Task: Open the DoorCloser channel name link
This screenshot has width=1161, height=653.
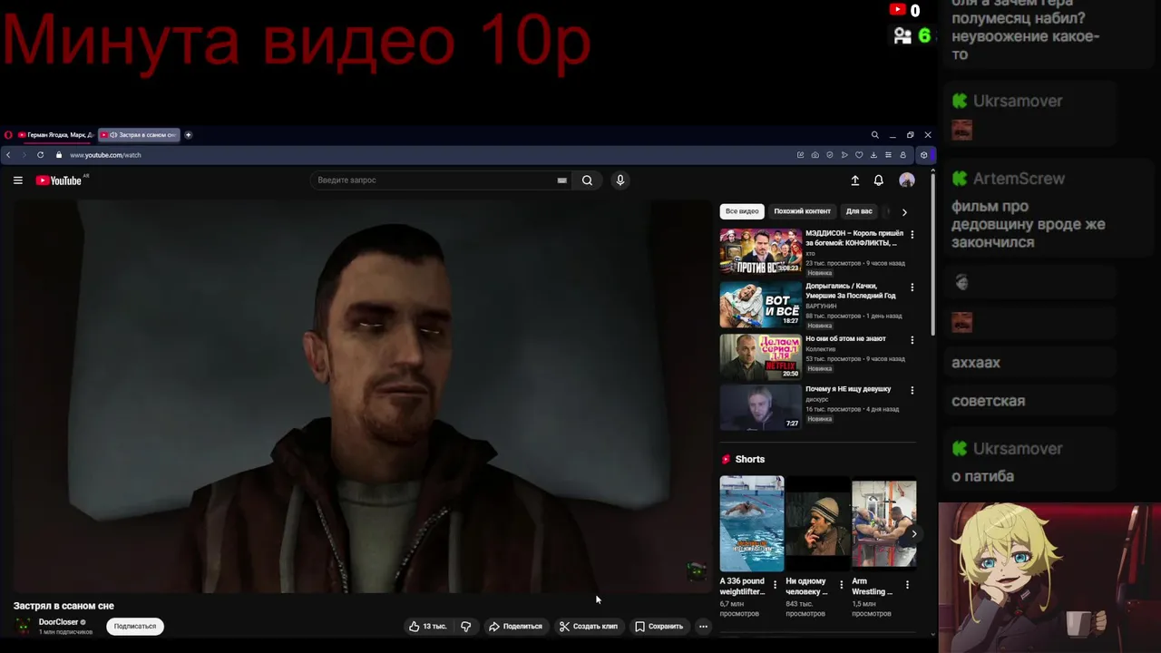Action: pyautogui.click(x=58, y=622)
